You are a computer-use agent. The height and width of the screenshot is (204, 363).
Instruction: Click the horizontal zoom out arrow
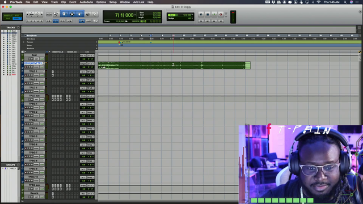point(28,14)
